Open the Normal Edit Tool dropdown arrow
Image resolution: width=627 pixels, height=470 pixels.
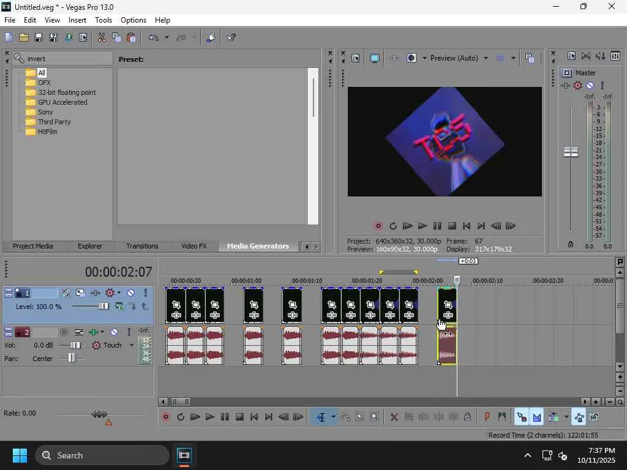pos(333,417)
